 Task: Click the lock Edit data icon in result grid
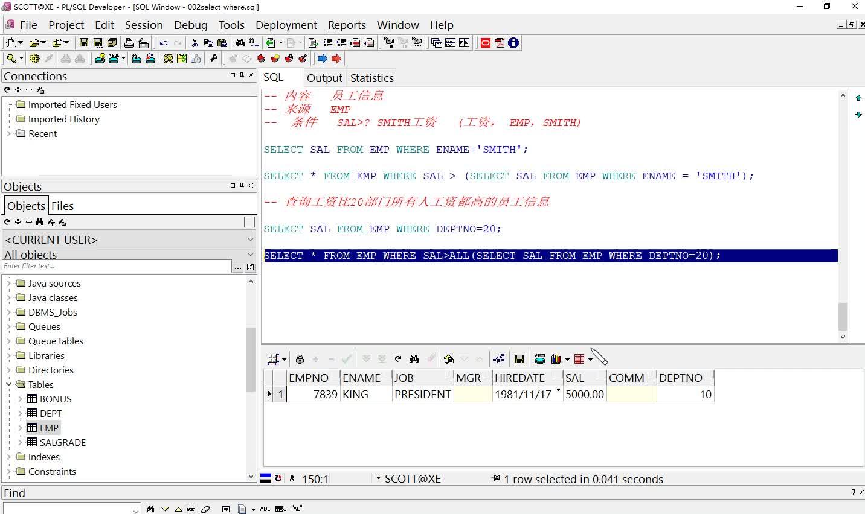pos(300,359)
